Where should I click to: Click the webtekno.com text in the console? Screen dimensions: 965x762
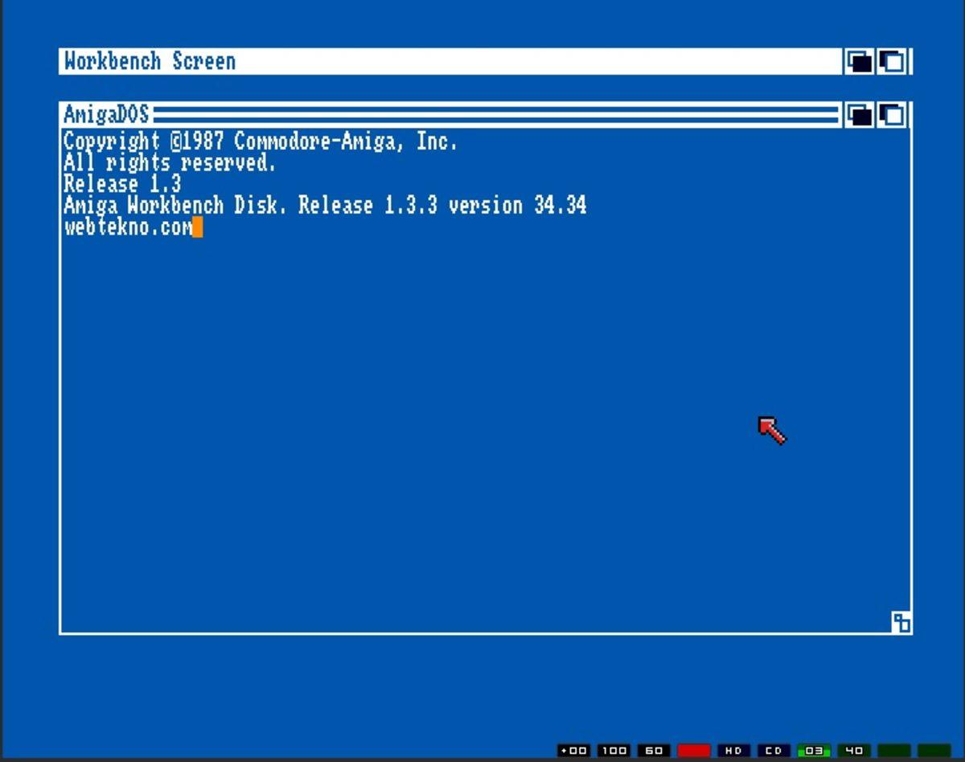(128, 227)
